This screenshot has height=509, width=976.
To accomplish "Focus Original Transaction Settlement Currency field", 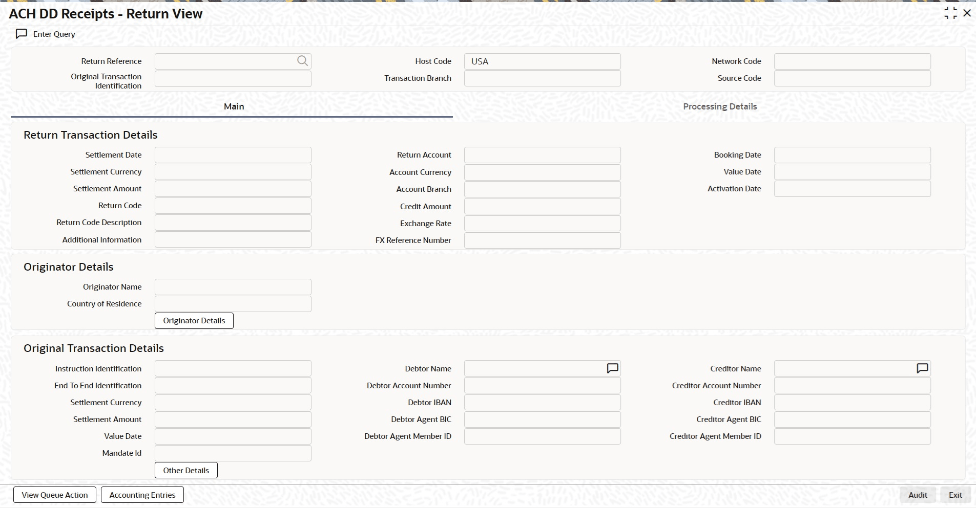I will pyautogui.click(x=233, y=403).
